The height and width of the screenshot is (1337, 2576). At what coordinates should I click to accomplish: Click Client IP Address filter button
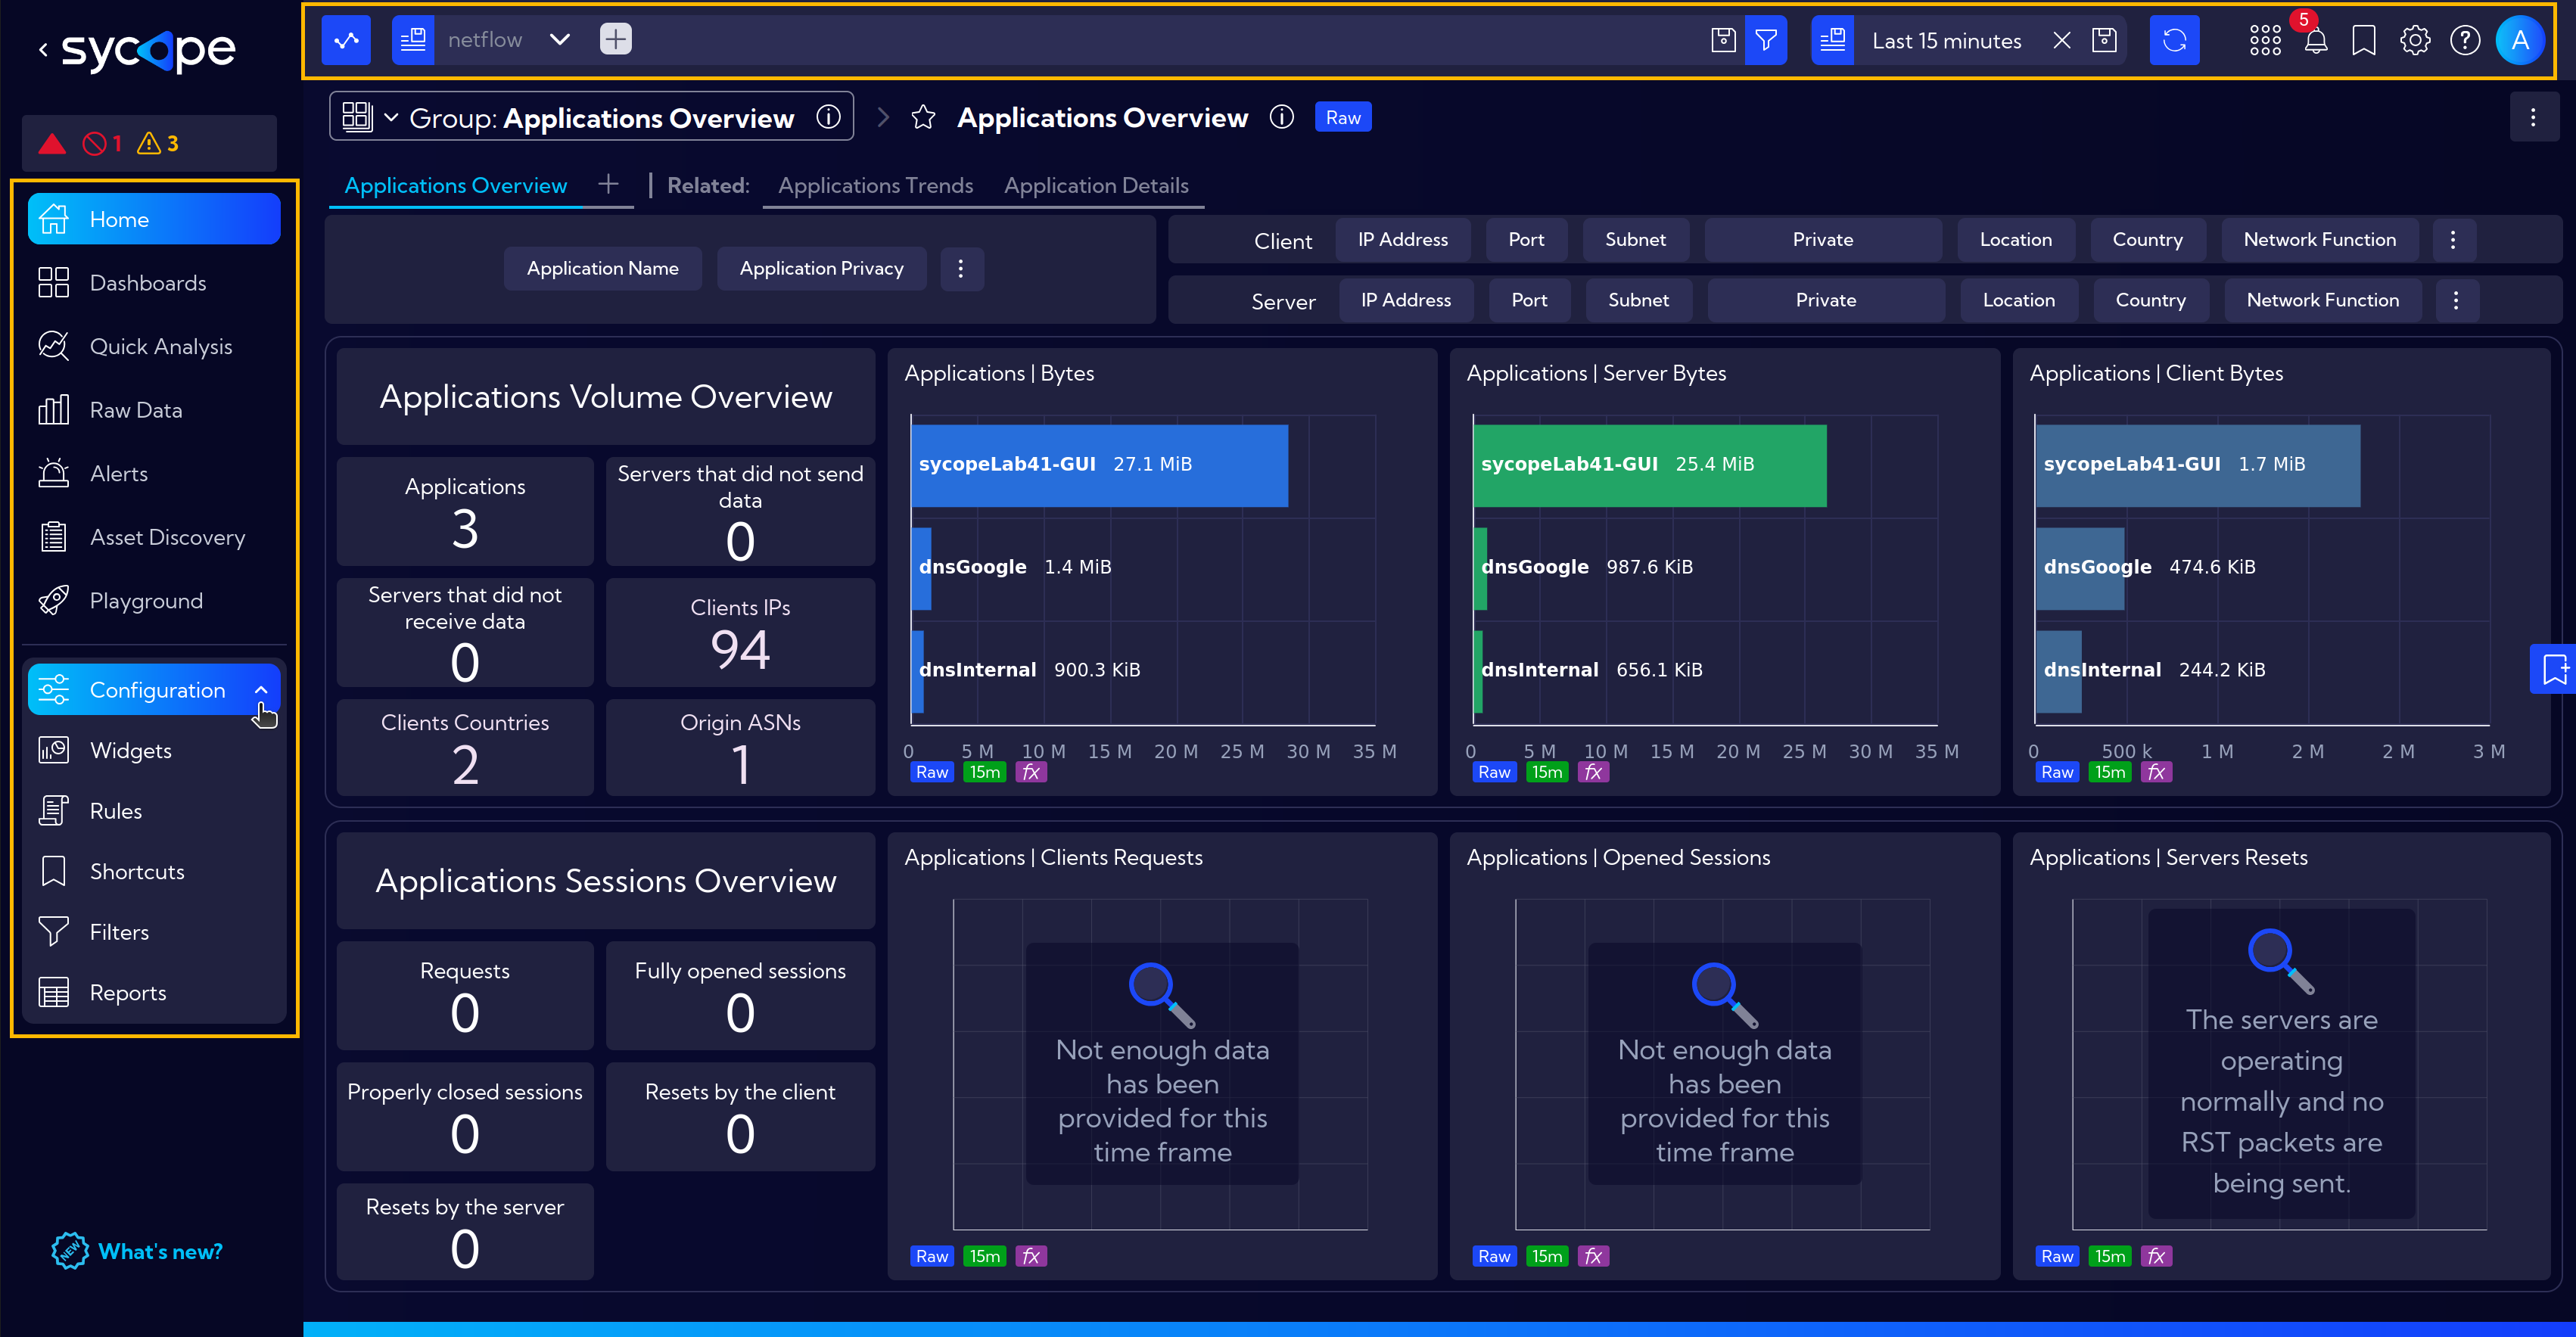pos(1403,239)
